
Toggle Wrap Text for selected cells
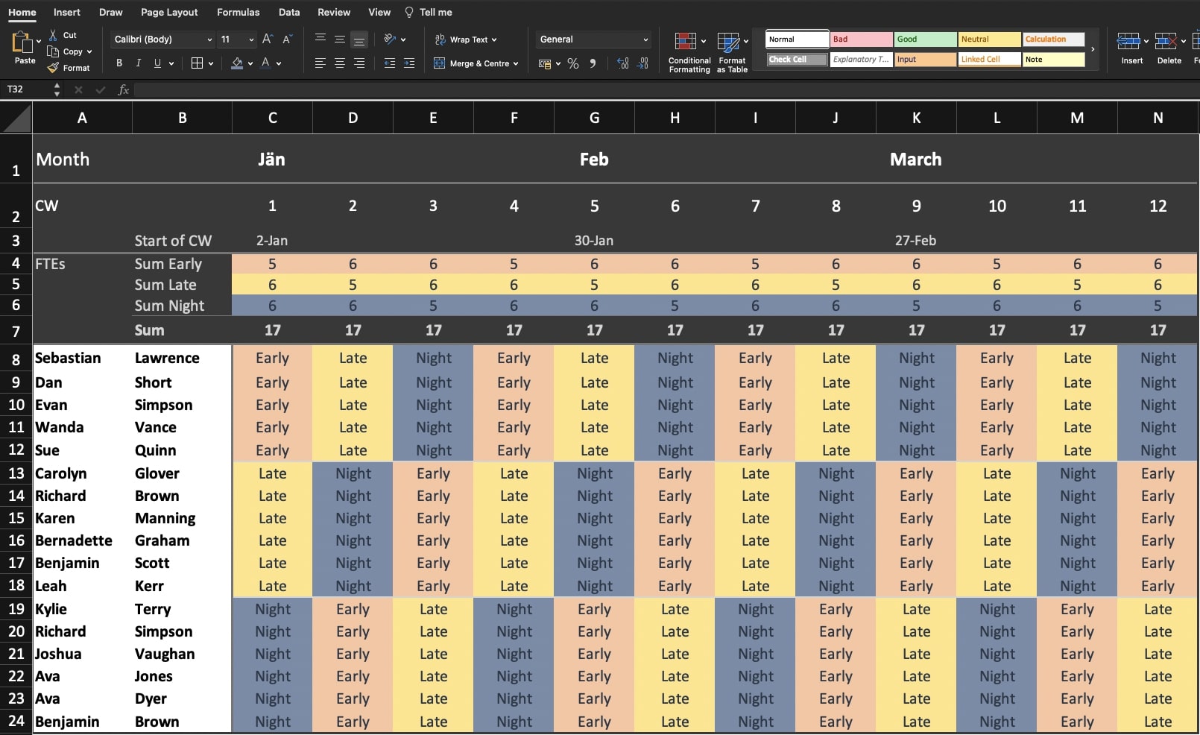[467, 40]
